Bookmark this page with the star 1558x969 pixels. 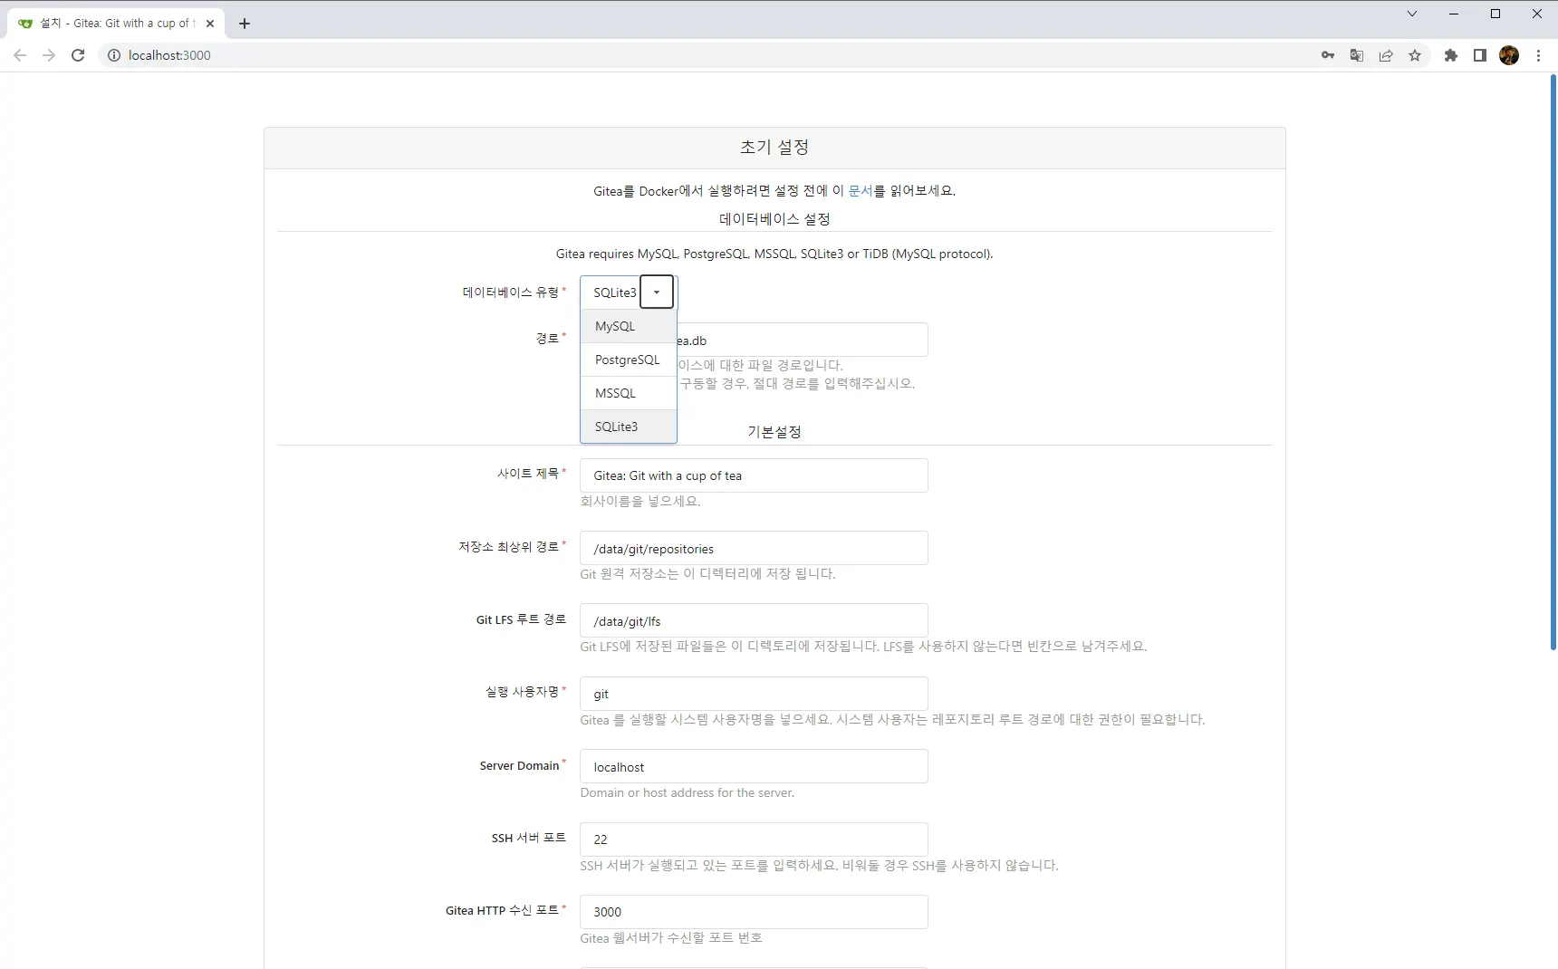1415,55
